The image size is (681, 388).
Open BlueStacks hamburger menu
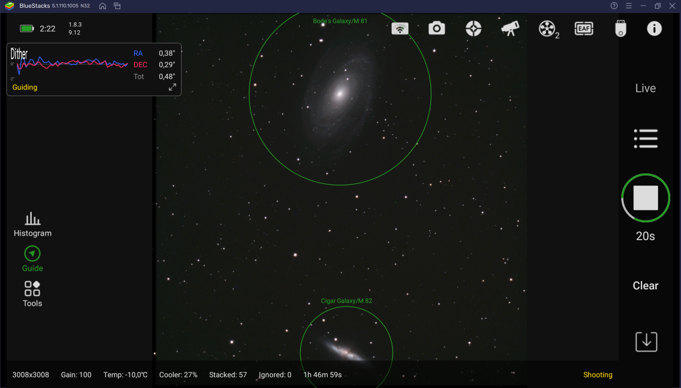(629, 6)
